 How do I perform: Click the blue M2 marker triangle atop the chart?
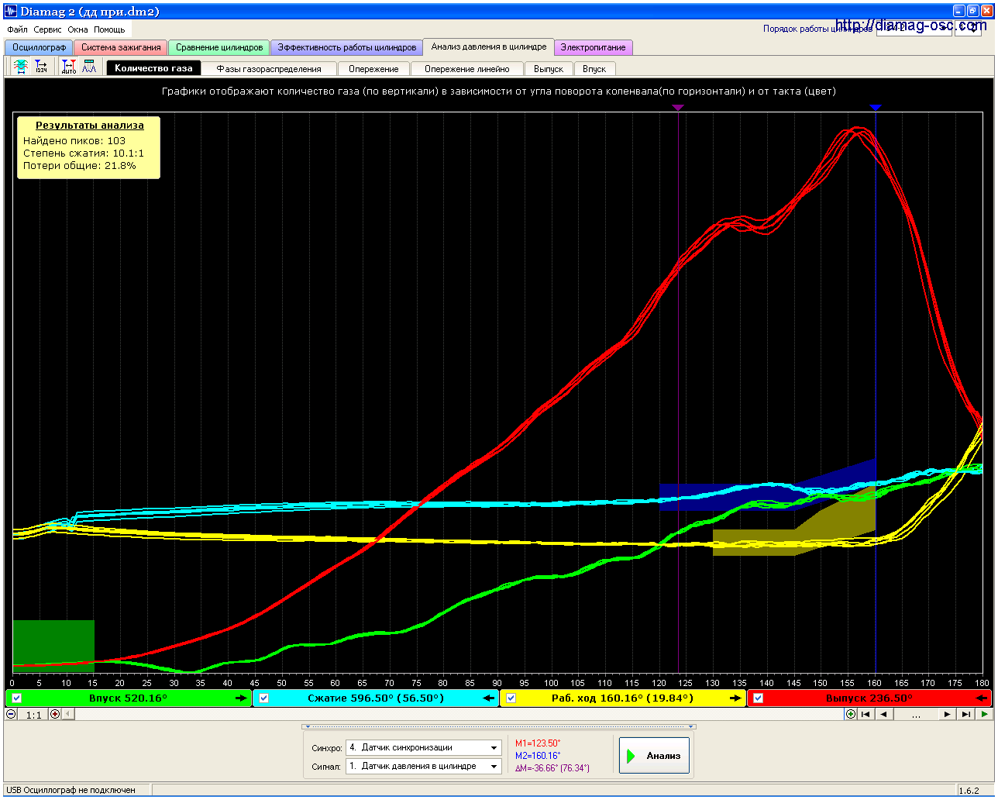[x=876, y=108]
